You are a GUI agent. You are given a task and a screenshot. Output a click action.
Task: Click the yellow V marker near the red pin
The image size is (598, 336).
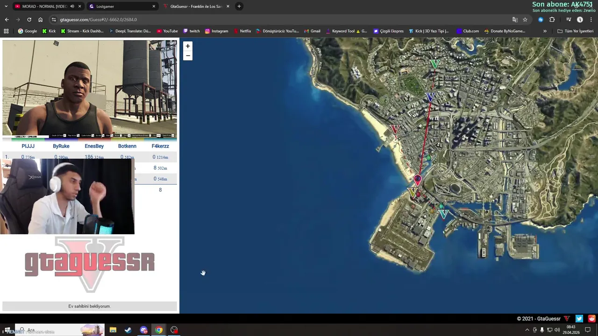tap(412, 192)
